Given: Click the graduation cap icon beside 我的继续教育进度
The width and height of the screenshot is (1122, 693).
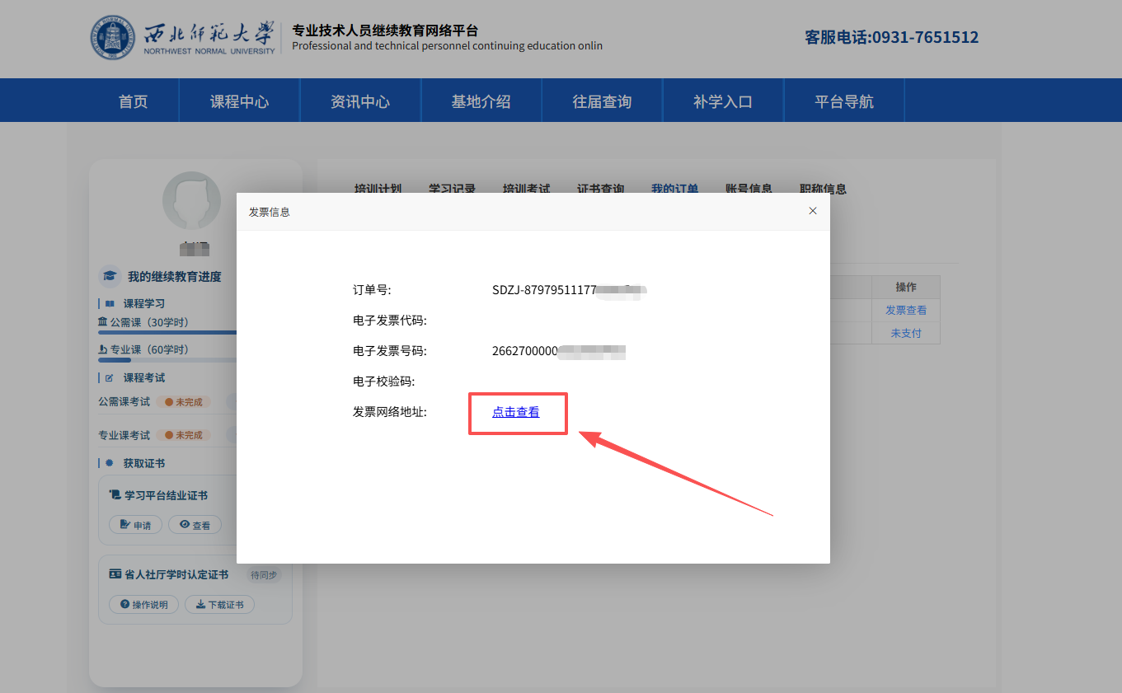Looking at the screenshot, I should [109, 276].
